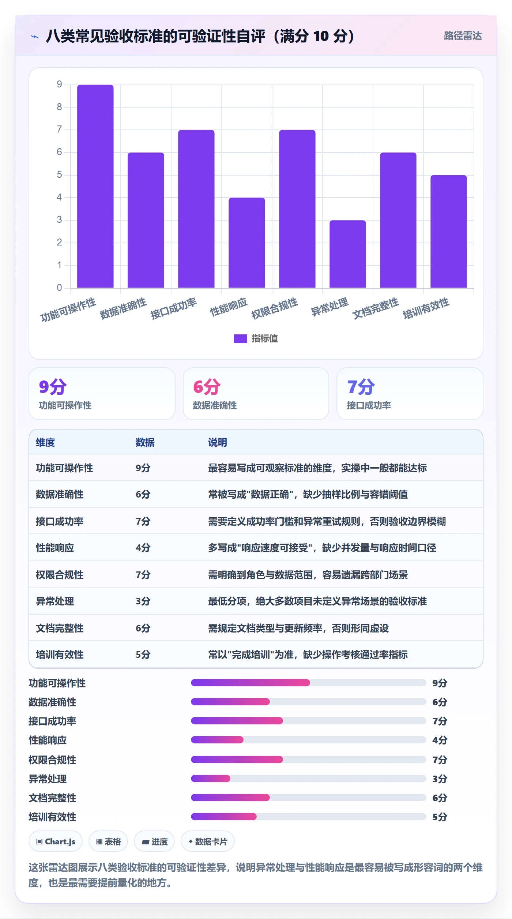Select the 性能响应 table row name
Screen dimensions: 512x919
tap(55, 548)
